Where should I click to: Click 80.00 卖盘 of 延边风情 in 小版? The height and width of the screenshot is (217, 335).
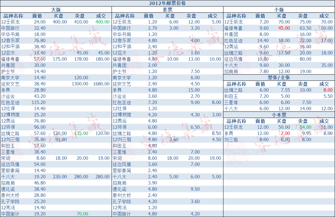point(306,59)
